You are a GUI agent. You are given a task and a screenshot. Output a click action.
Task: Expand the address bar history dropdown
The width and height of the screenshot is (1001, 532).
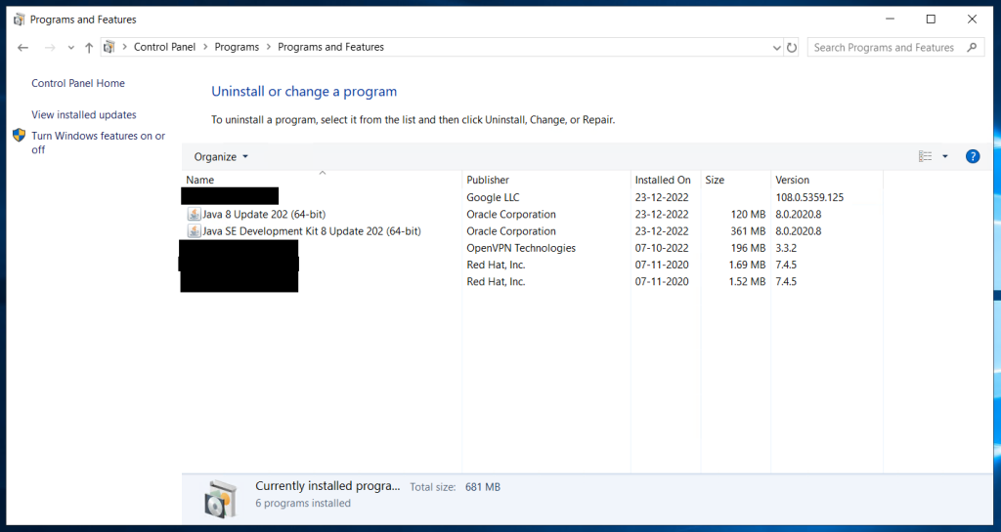(x=776, y=47)
